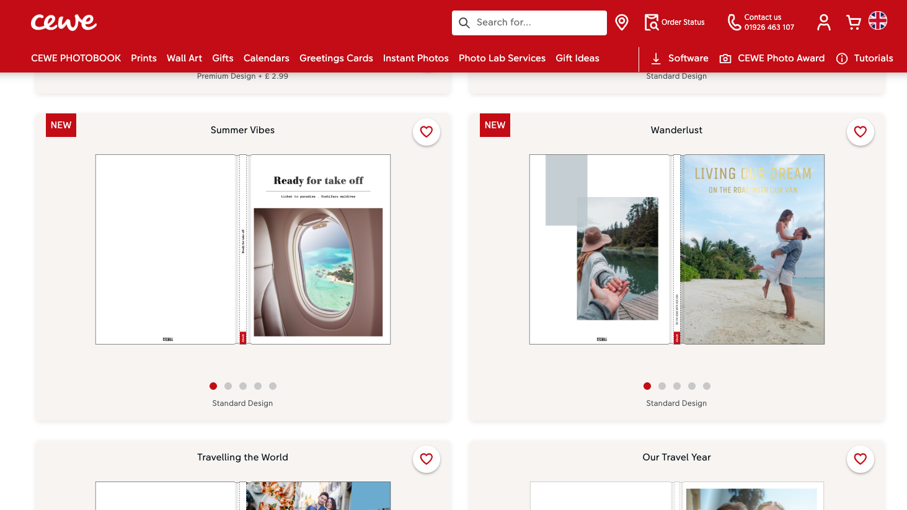The width and height of the screenshot is (907, 510).
Task: Open the Gifts menu
Action: tap(223, 58)
